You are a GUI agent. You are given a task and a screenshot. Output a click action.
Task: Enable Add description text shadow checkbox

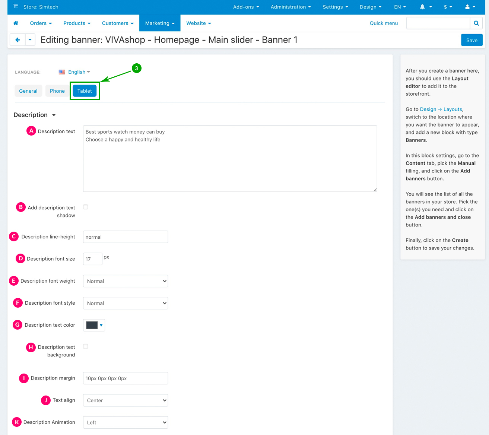[86, 207]
